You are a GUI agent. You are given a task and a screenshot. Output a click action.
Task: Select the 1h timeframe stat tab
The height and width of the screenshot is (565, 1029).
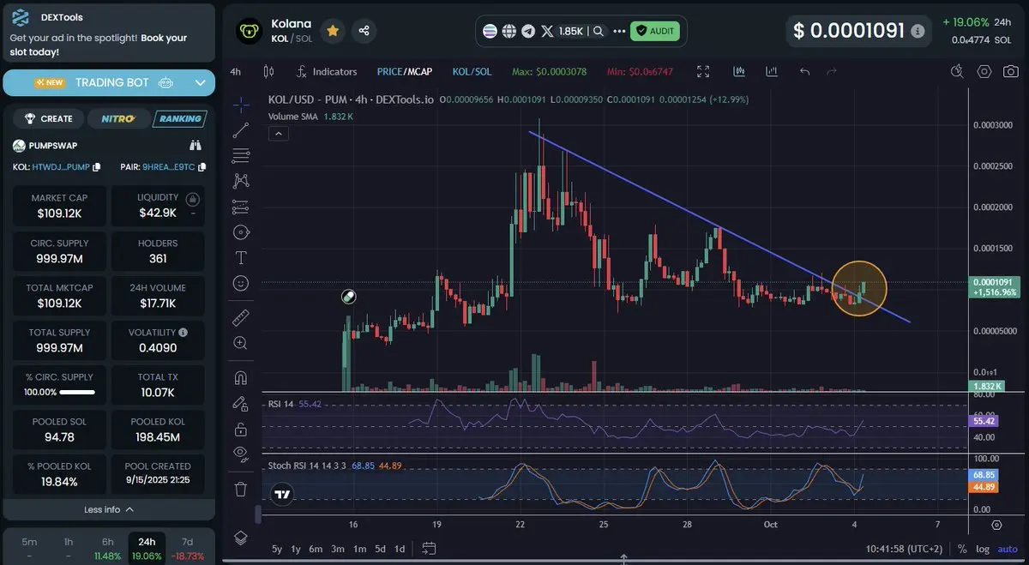(x=68, y=549)
